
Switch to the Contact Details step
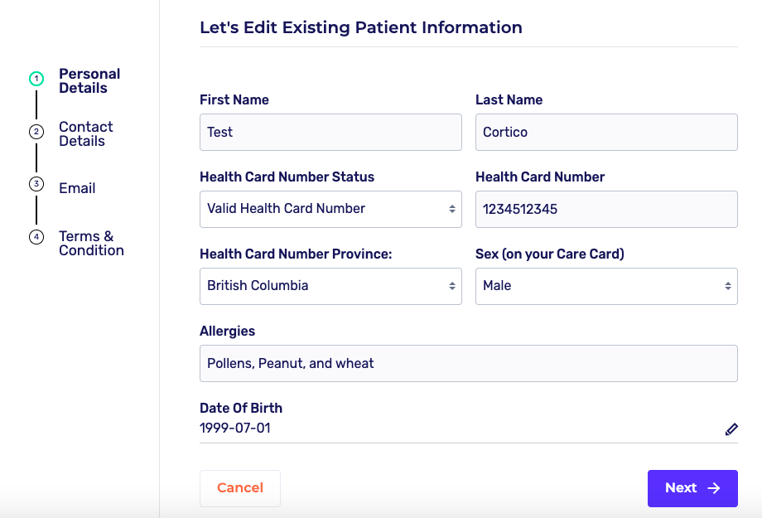86,134
